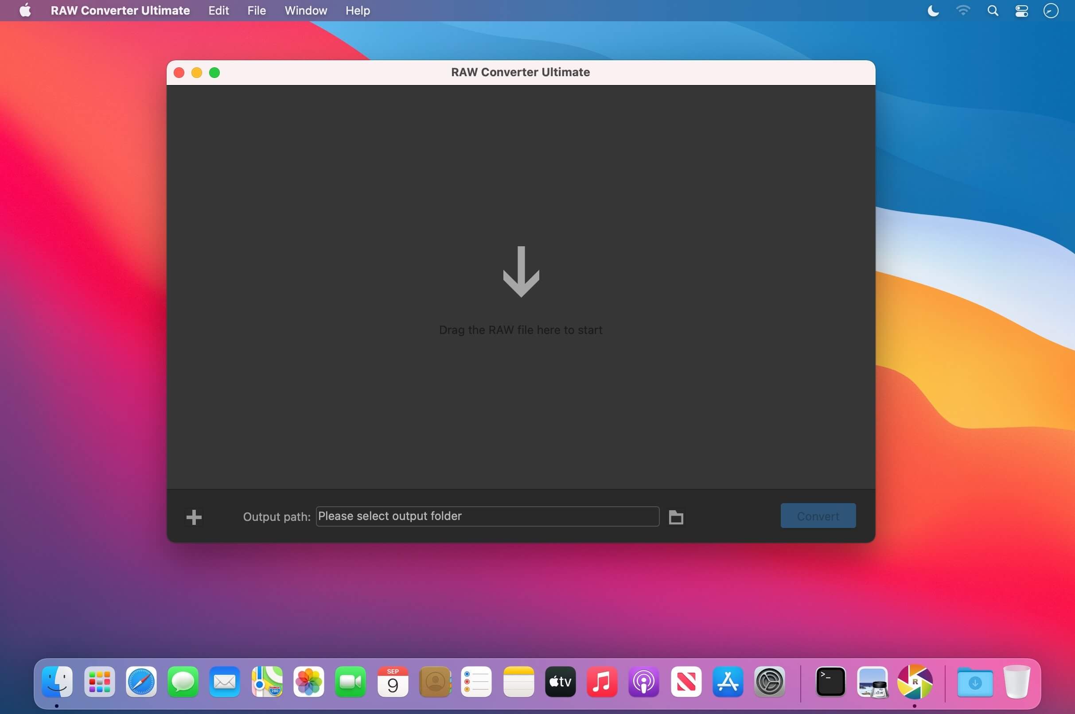Zoom the window with the green button
The height and width of the screenshot is (714, 1075).
coord(214,72)
